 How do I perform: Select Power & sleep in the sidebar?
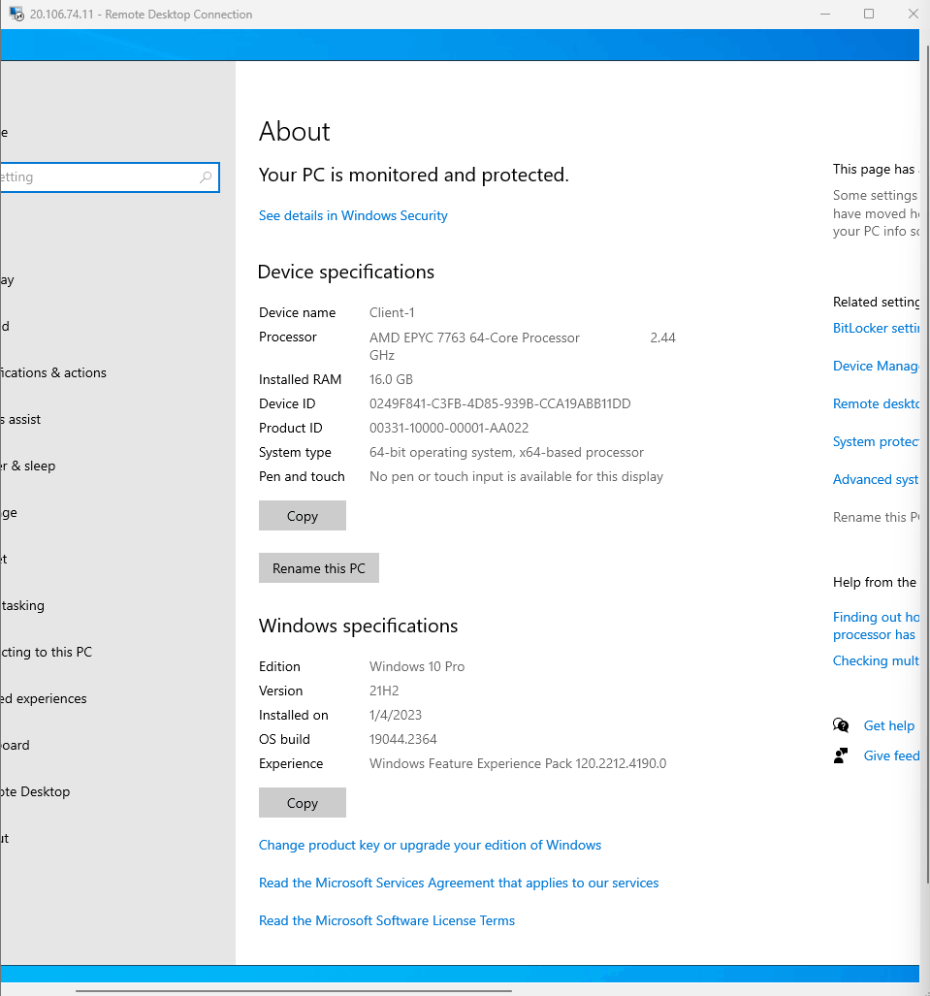pos(28,466)
